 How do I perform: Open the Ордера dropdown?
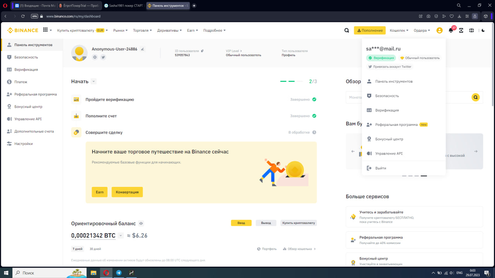422,31
